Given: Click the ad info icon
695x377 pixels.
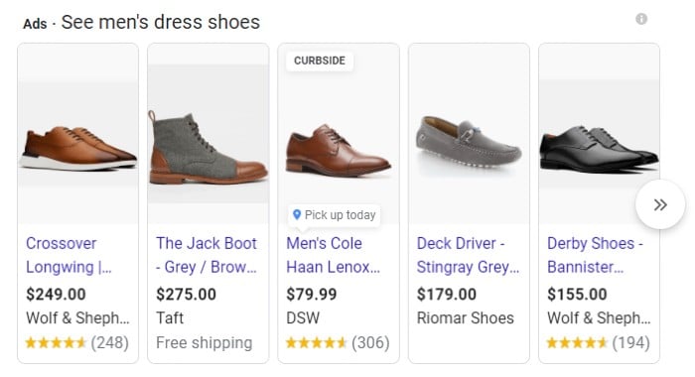Looking at the screenshot, I should [641, 19].
